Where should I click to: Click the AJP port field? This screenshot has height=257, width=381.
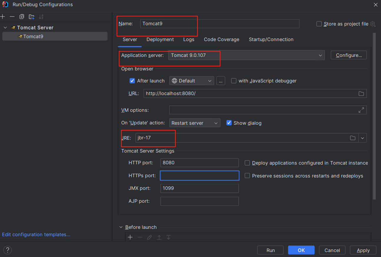[x=199, y=201]
